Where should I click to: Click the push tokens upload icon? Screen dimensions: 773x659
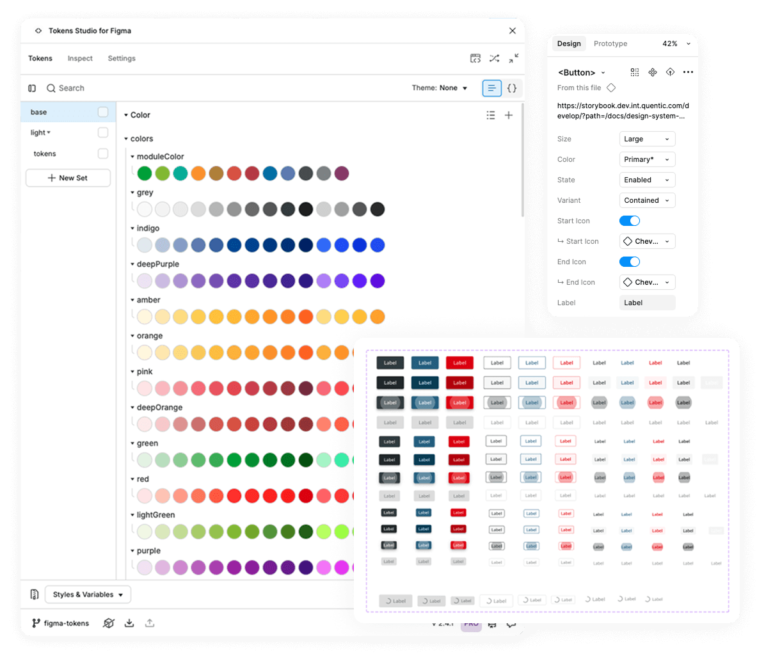point(150,623)
